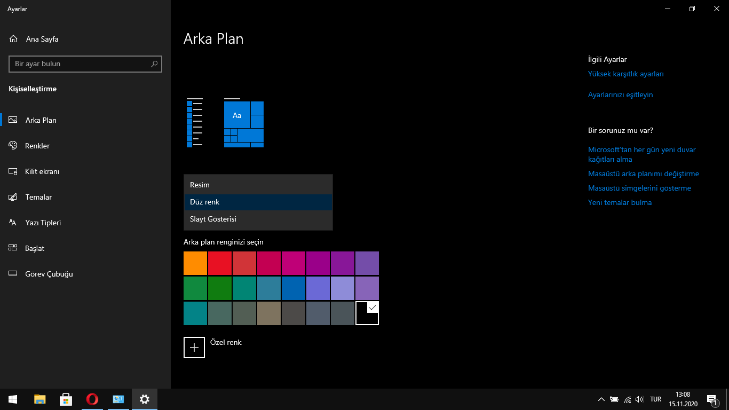
Task: Click the Görev Çubuğu taskbar icon
Action: click(13, 274)
